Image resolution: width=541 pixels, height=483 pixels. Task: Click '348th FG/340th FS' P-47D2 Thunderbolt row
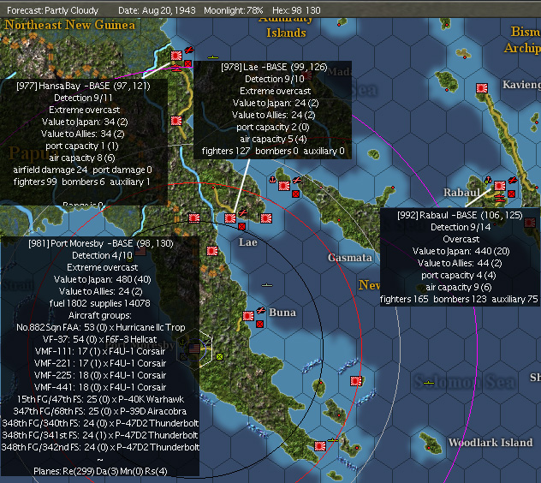pyautogui.click(x=100, y=423)
